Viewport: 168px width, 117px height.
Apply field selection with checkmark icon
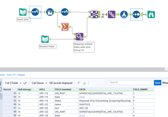(25, 83)
